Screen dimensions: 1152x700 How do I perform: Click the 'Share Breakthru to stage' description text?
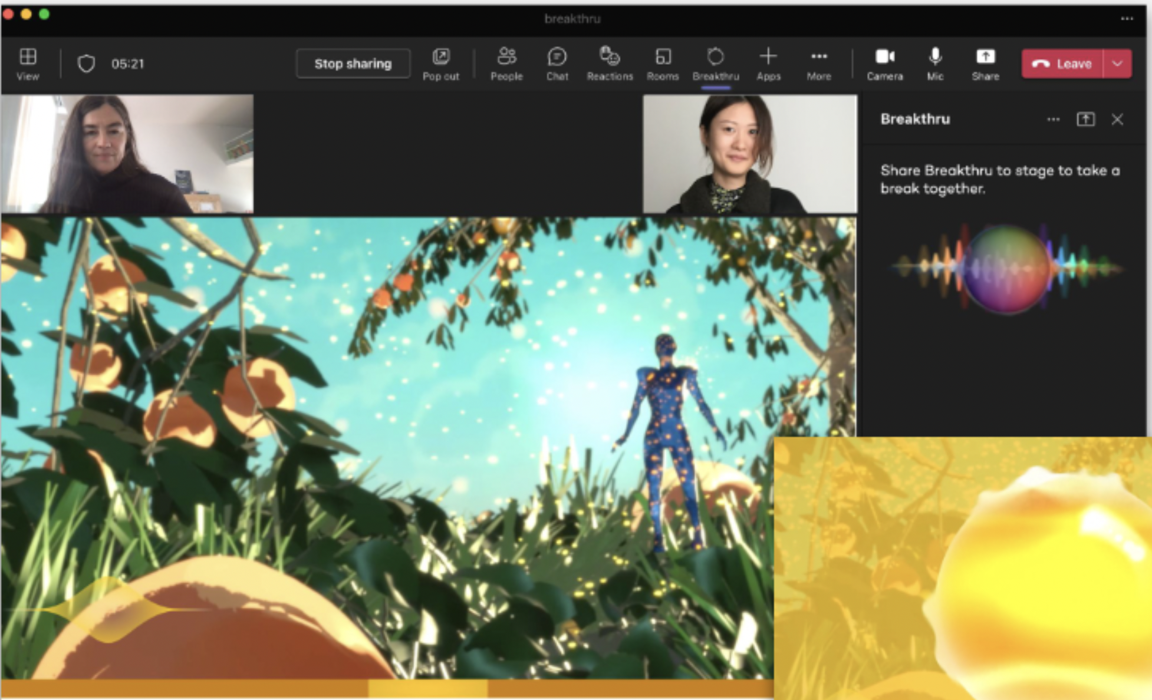click(1000, 180)
